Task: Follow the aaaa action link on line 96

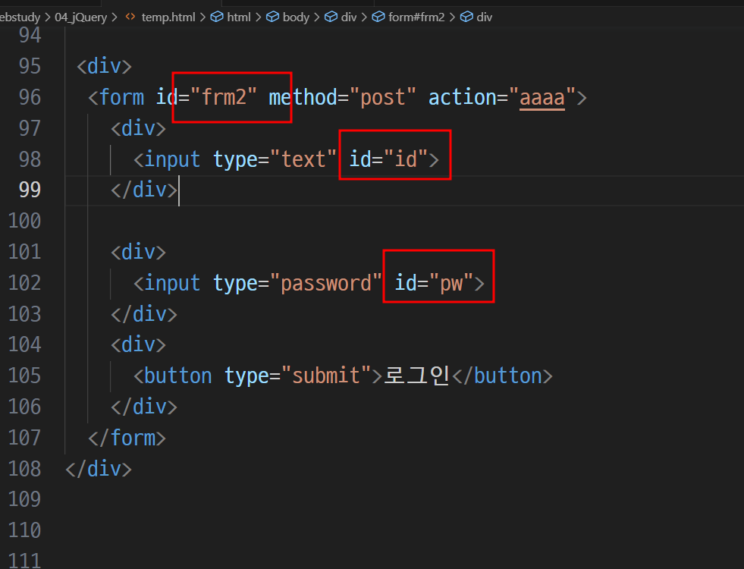Action: click(542, 98)
